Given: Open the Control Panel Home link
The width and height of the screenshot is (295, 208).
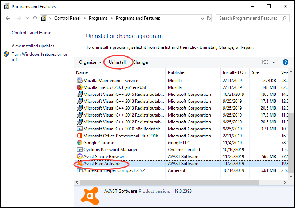Looking at the screenshot, I should pos(31,33).
